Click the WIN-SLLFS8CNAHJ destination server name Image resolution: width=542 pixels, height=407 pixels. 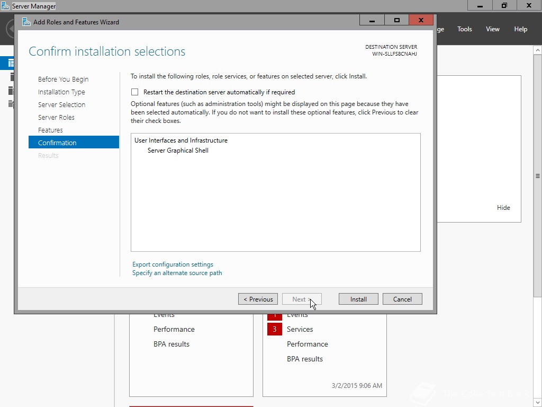[394, 54]
